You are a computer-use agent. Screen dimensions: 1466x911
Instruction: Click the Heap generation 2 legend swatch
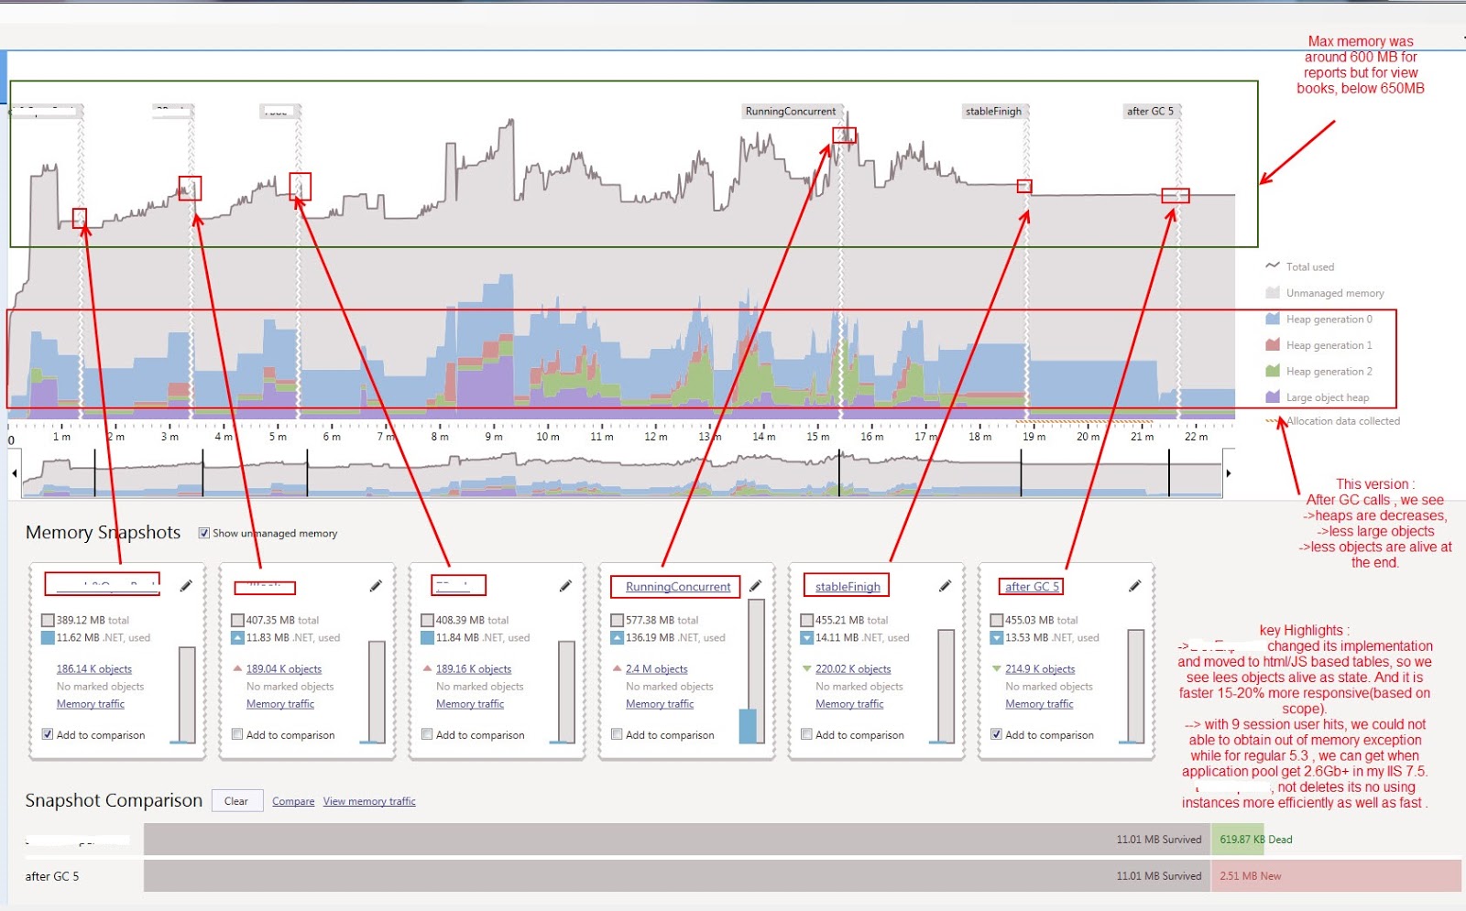[x=1273, y=371]
